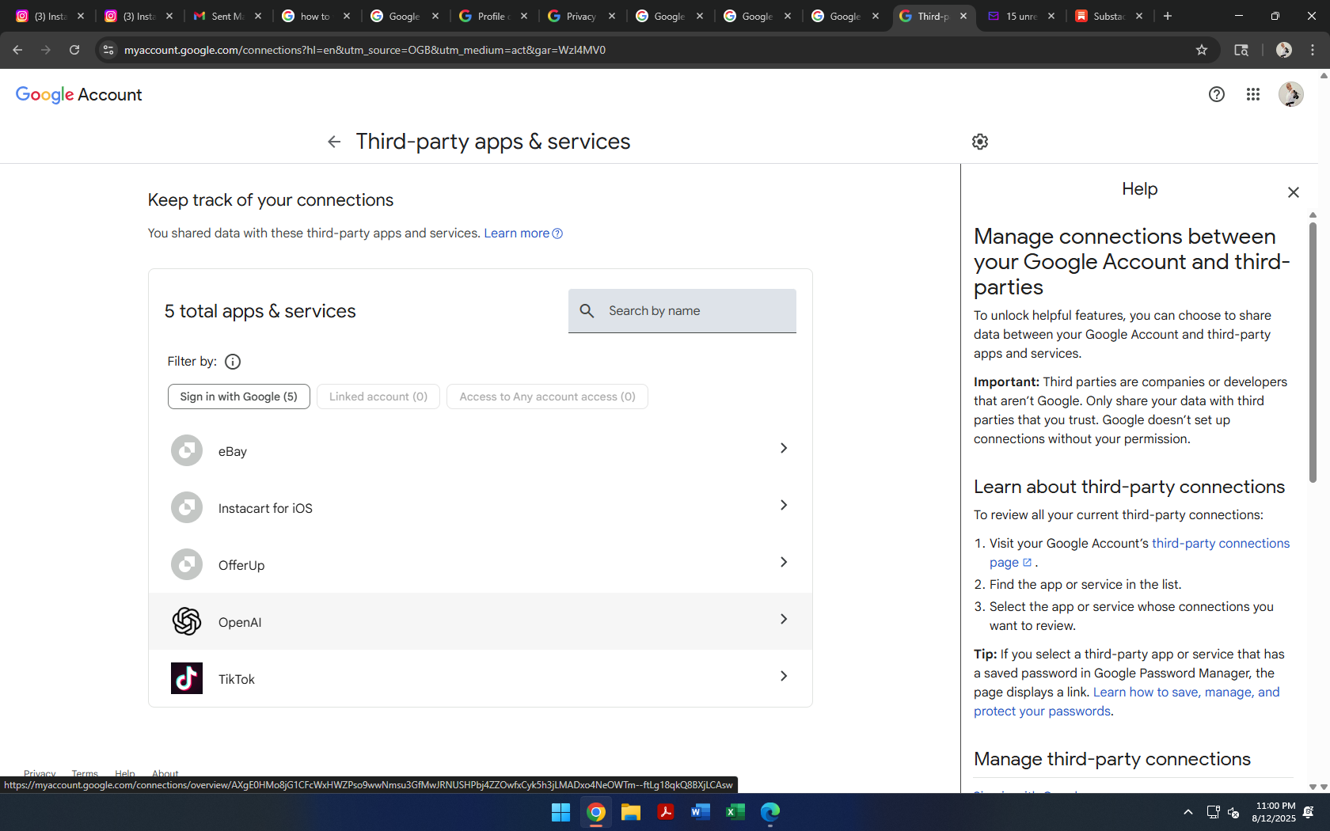Viewport: 1330px width, 831px height.
Task: Click the OpenAI logo icon
Action: (x=187, y=621)
